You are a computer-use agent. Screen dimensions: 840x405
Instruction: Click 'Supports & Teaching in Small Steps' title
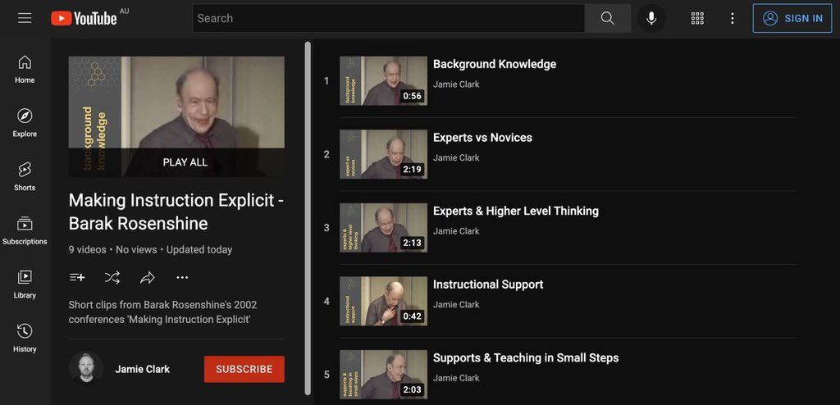tap(526, 357)
